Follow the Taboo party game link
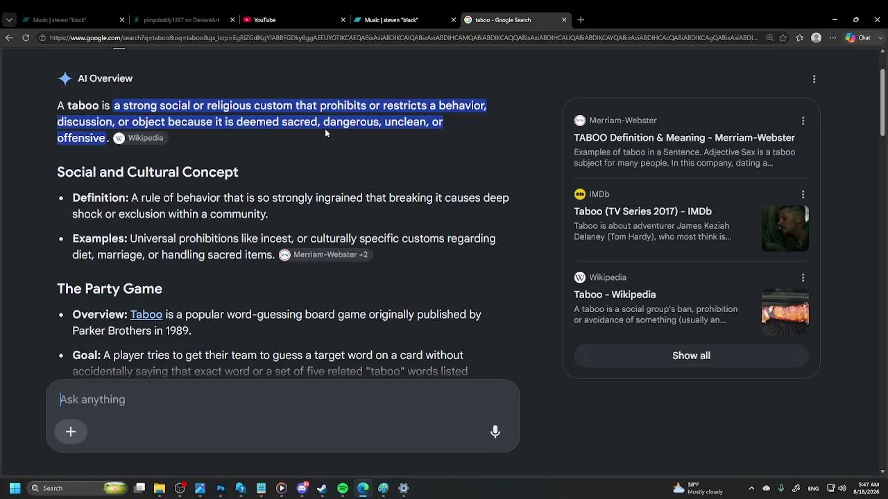888x499 pixels. pos(146,315)
